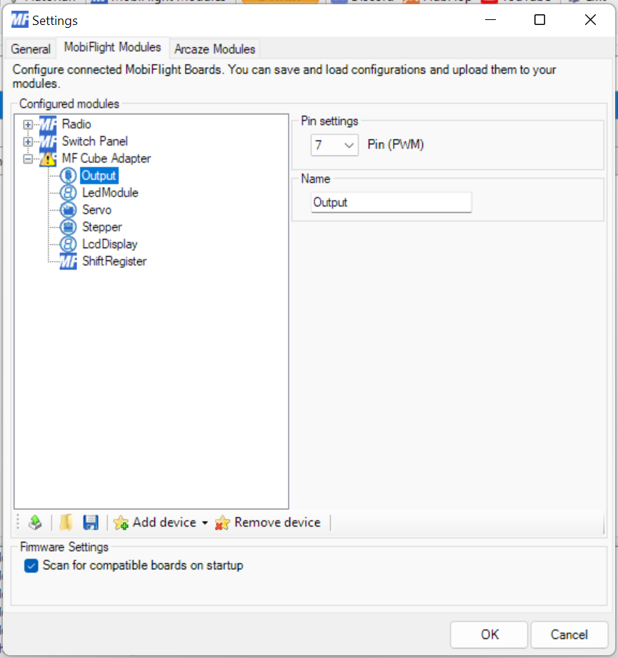This screenshot has width=618, height=658.
Task: Open the Add device dropdown arrow
Action: click(204, 523)
